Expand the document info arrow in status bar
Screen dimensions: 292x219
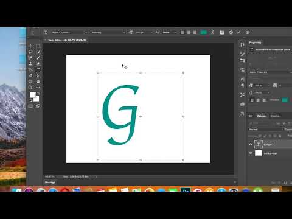pos(97,177)
